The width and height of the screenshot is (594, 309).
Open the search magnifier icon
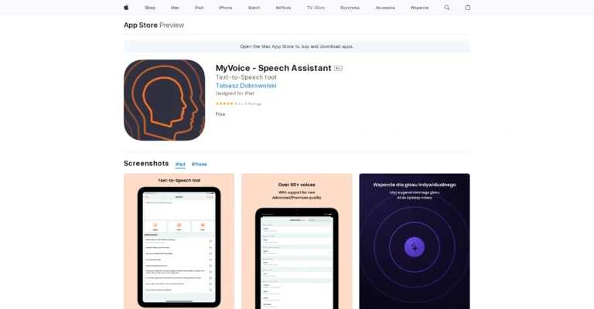(447, 8)
